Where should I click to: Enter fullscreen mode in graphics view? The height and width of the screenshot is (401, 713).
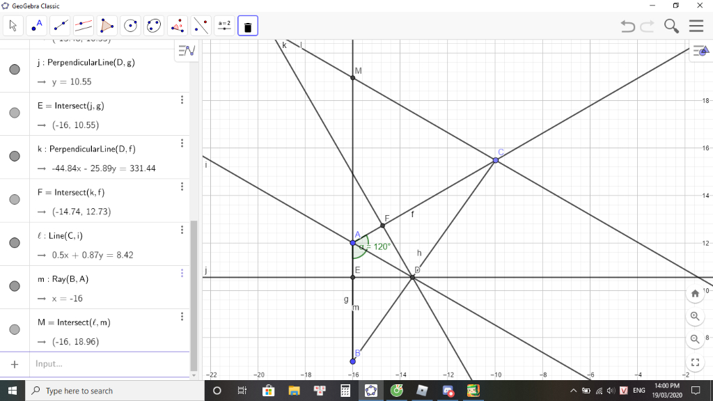coord(695,362)
